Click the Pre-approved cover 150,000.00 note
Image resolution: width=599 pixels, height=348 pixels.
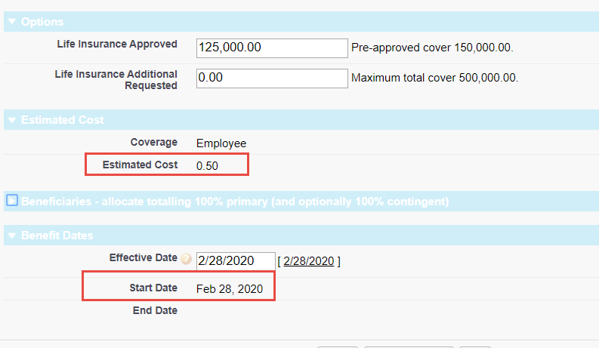(x=432, y=48)
